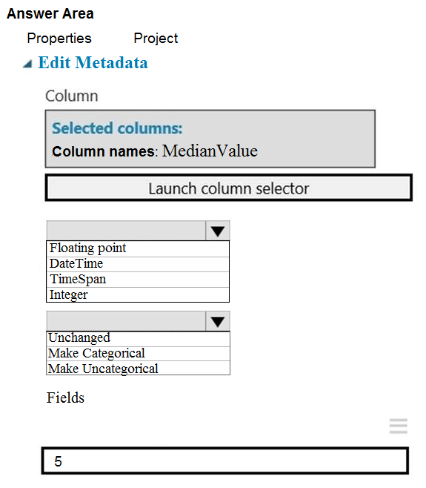Click Launch column selector button

tap(228, 188)
